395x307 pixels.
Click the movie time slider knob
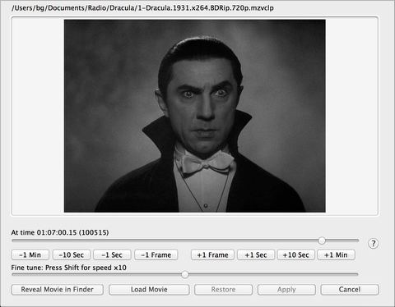(322, 241)
